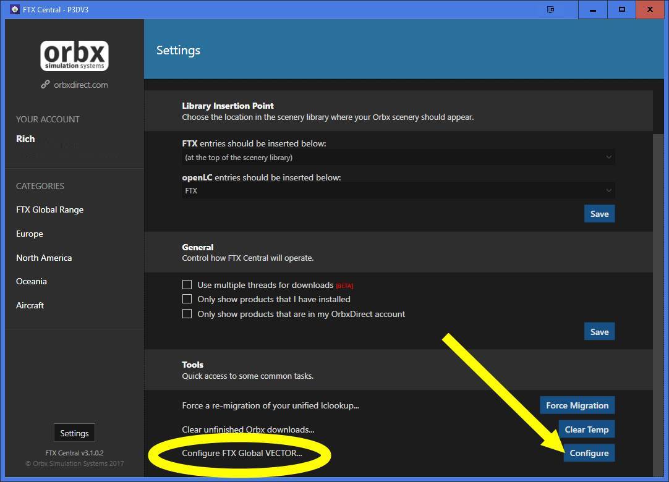Click 'openLC entries should be inserted below:' label
Viewport: 669px width, 482px height.
262,177
